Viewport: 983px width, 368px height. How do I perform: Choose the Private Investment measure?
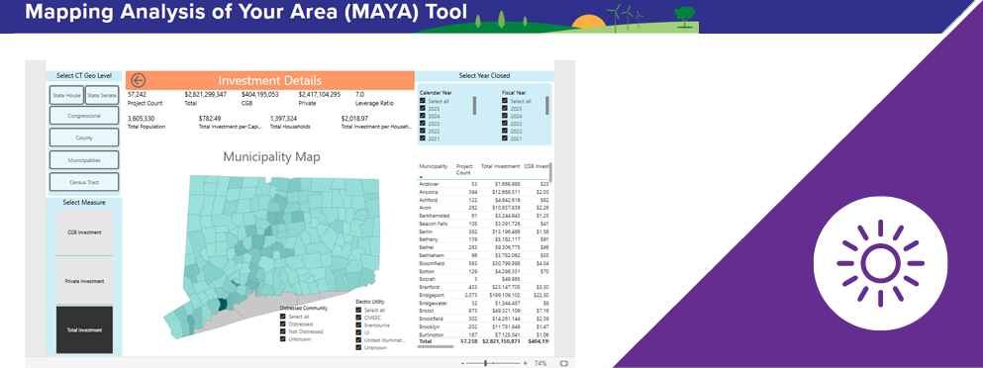[84, 282]
